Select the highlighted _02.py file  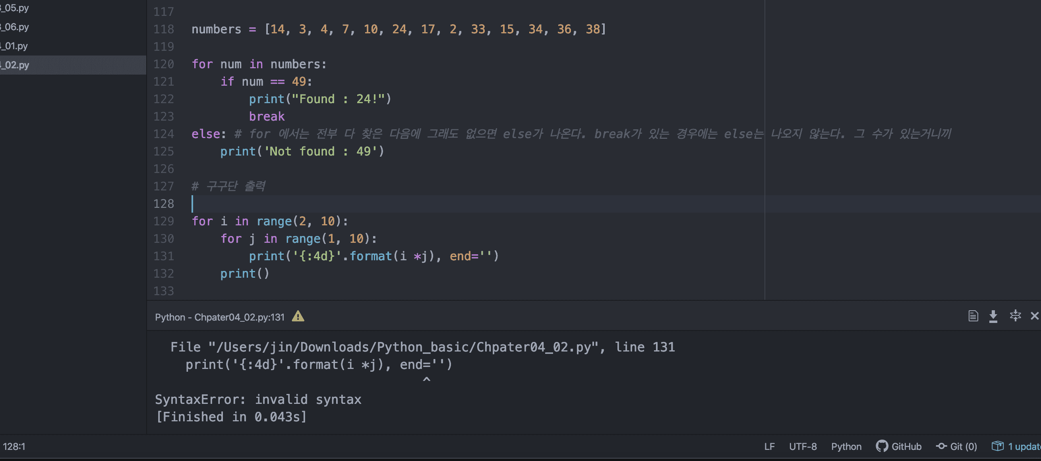pos(16,65)
